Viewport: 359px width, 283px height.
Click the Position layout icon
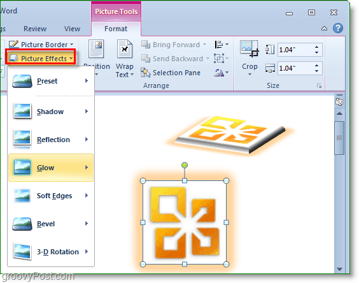[x=96, y=49]
